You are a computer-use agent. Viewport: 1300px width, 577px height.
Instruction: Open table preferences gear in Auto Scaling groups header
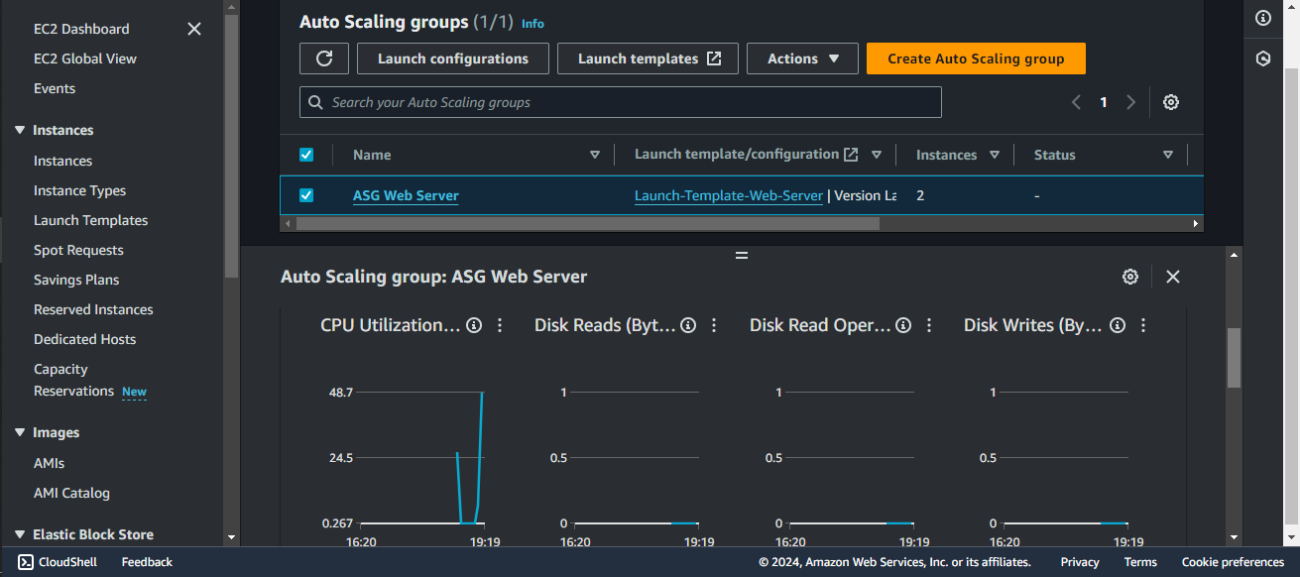[1171, 102]
